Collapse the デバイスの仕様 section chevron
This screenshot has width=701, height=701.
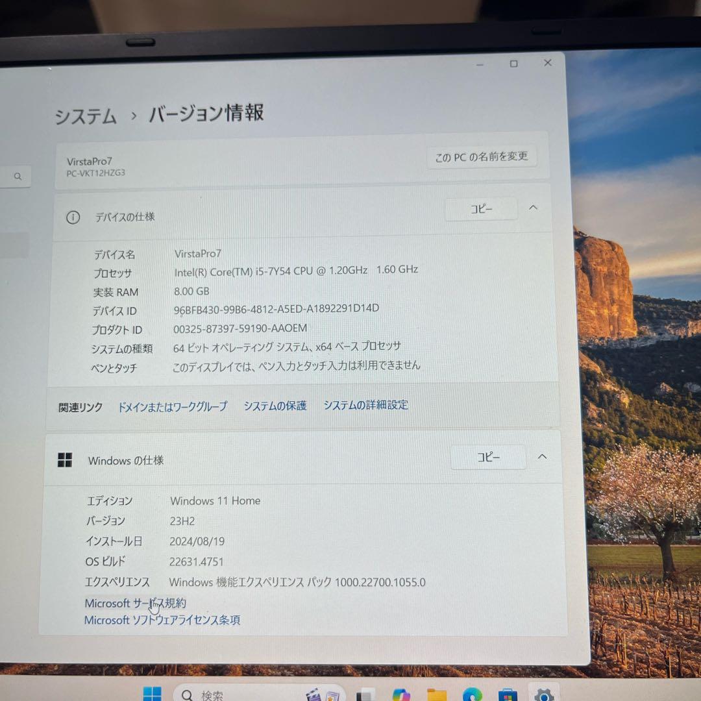(x=533, y=208)
